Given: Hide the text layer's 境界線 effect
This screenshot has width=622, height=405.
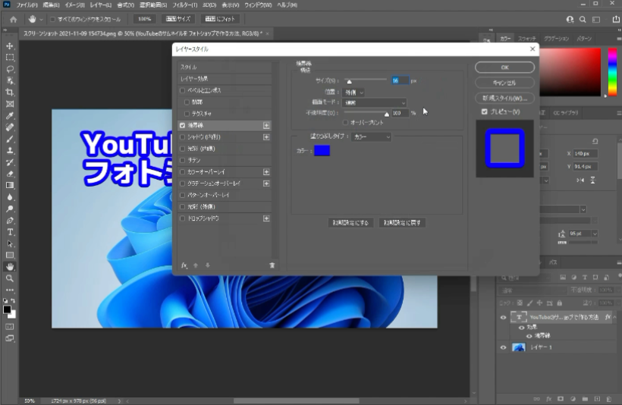Looking at the screenshot, I should point(529,336).
